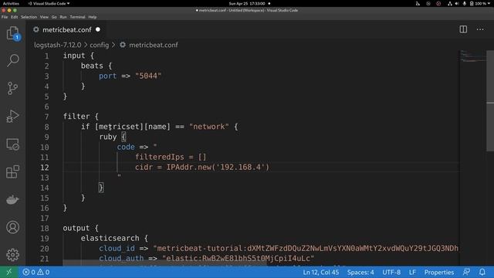Open the Selection menu
The image size is (494, 278).
pos(29,17)
